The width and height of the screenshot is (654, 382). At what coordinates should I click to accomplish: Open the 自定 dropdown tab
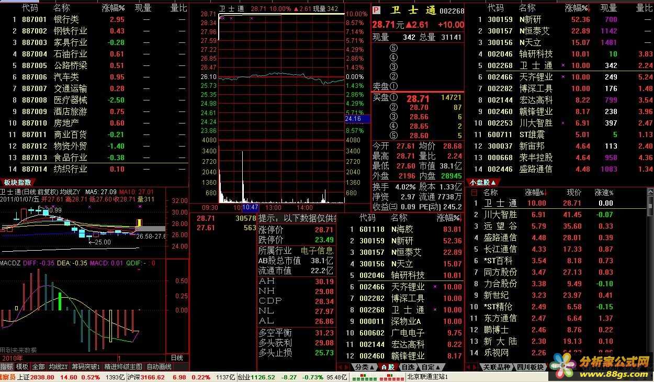(x=431, y=367)
